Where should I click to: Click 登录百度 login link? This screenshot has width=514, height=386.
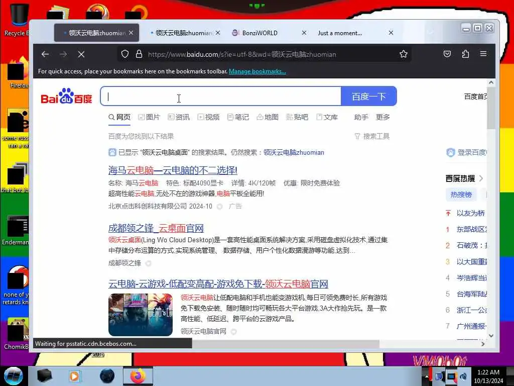pos(467,152)
